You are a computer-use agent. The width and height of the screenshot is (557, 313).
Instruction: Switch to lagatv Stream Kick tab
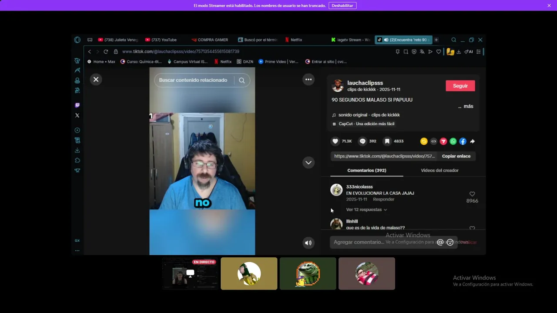coord(351,40)
